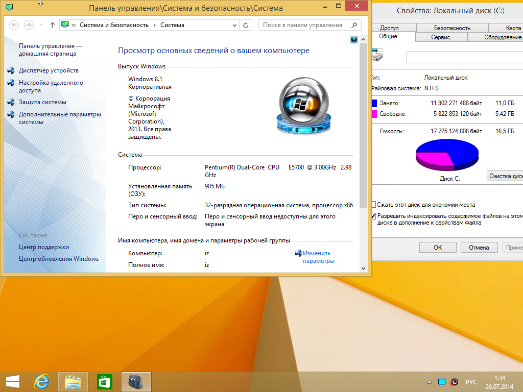
Task: Switch to Сервис tab in disk properties
Action: (x=441, y=37)
